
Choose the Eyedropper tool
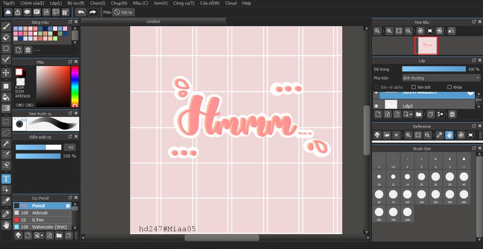click(x=6, y=214)
